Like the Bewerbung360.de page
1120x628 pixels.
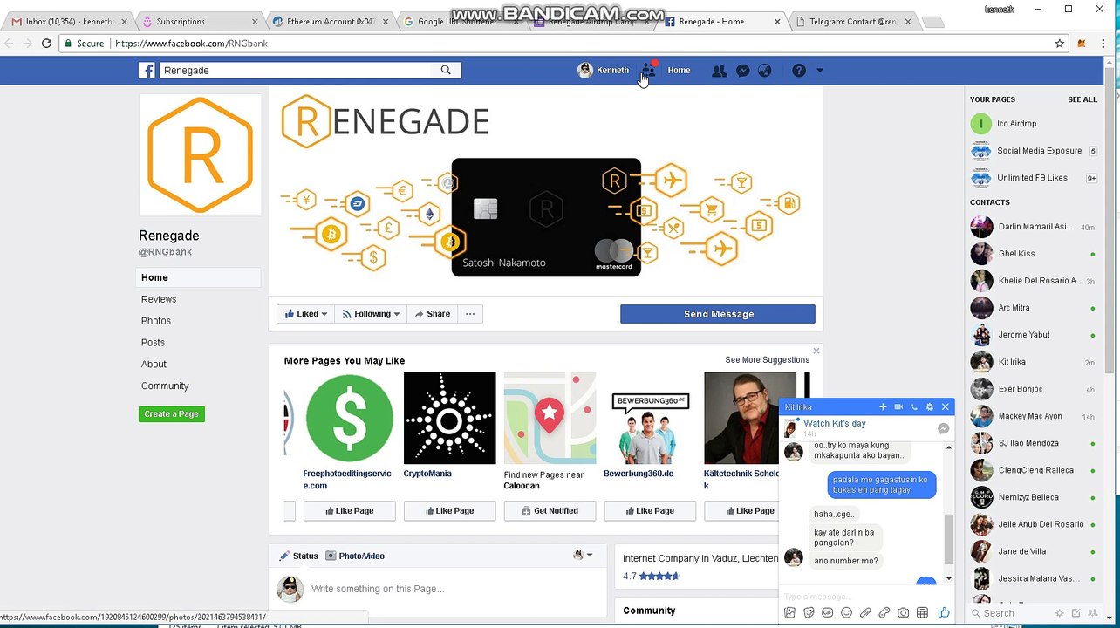coord(650,511)
